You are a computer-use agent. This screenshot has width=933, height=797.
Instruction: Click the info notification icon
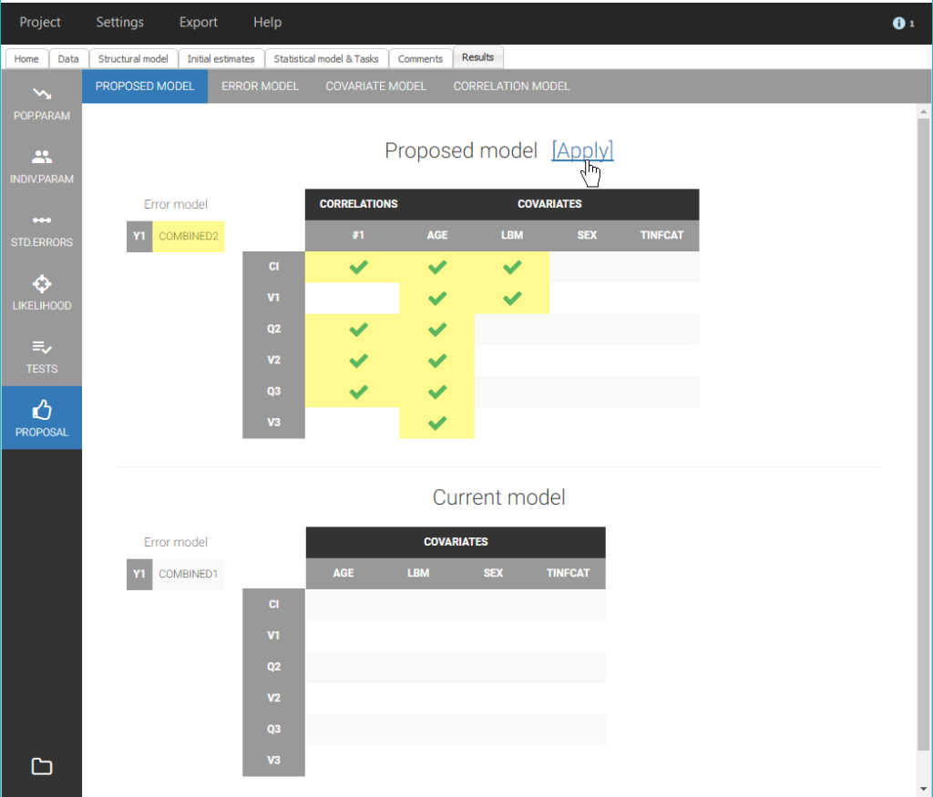899,23
